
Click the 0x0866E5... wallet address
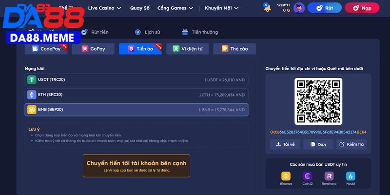point(318,132)
